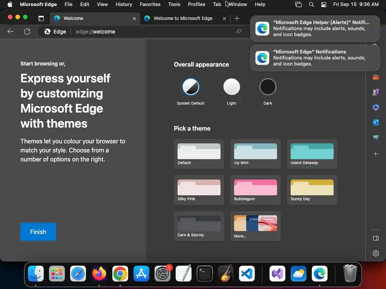The height and width of the screenshot is (289, 386).
Task: Open the Tools briefcase sidebar icon
Action: pos(376,78)
